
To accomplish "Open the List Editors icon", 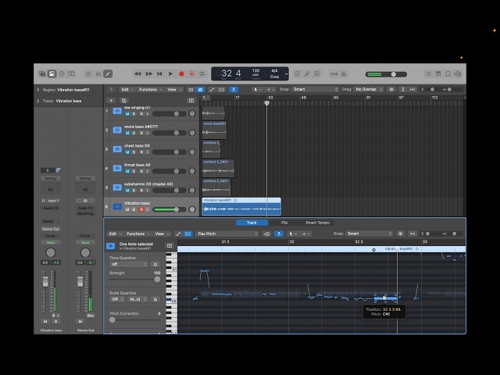I will pos(428,73).
